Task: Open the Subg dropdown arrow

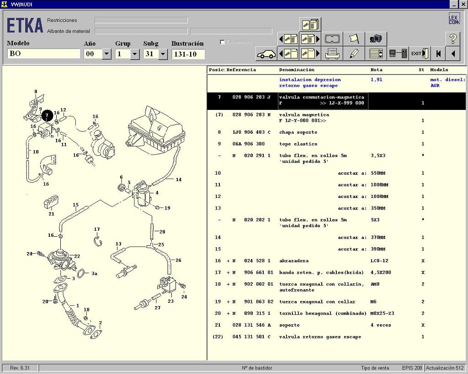Action: (163, 54)
